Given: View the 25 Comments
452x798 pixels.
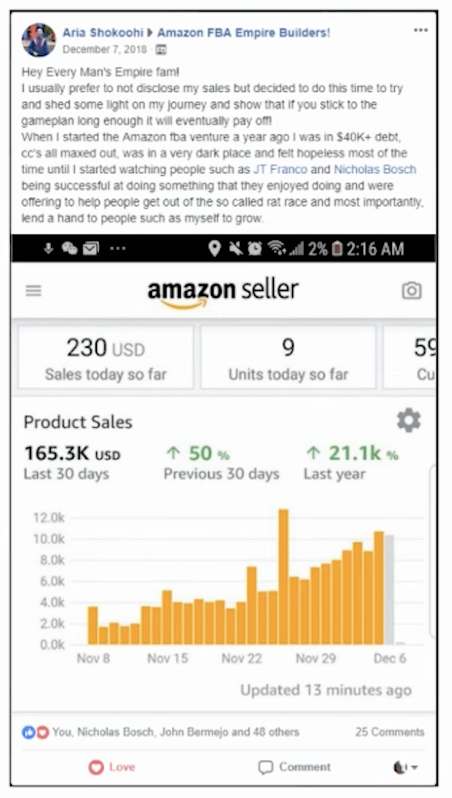Looking at the screenshot, I should [389, 732].
